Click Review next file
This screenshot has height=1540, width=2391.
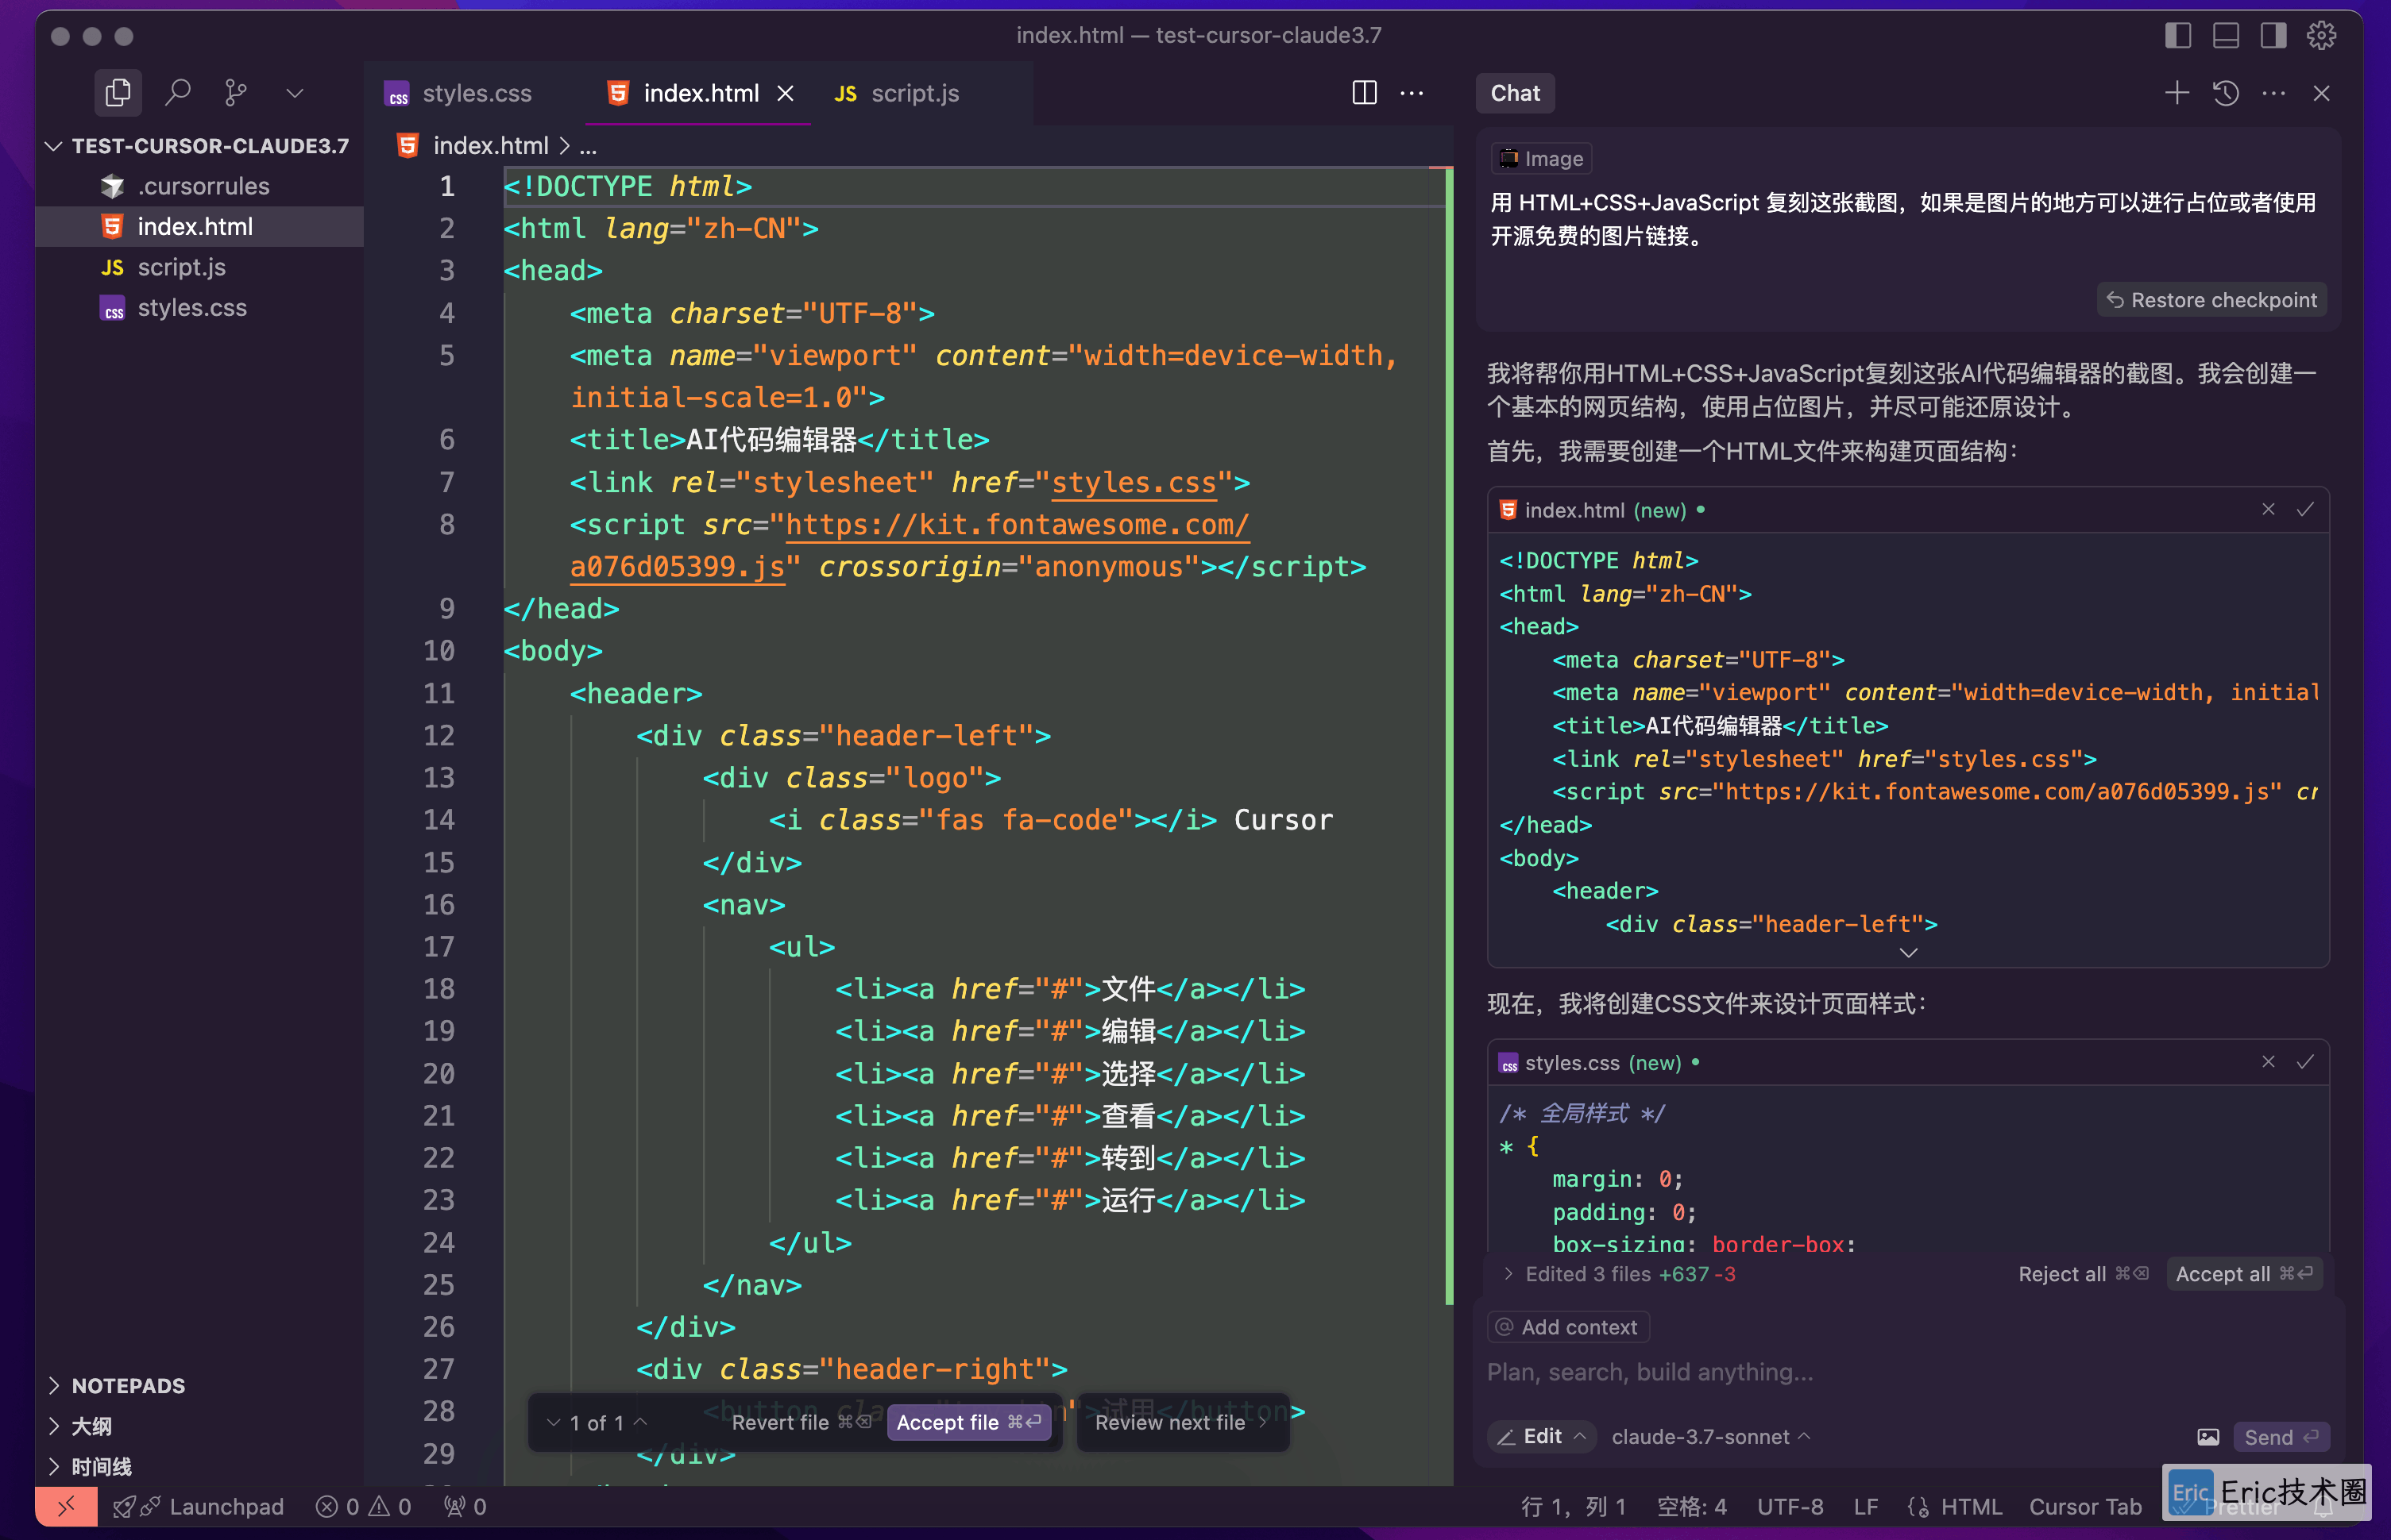pyautogui.click(x=1181, y=1422)
